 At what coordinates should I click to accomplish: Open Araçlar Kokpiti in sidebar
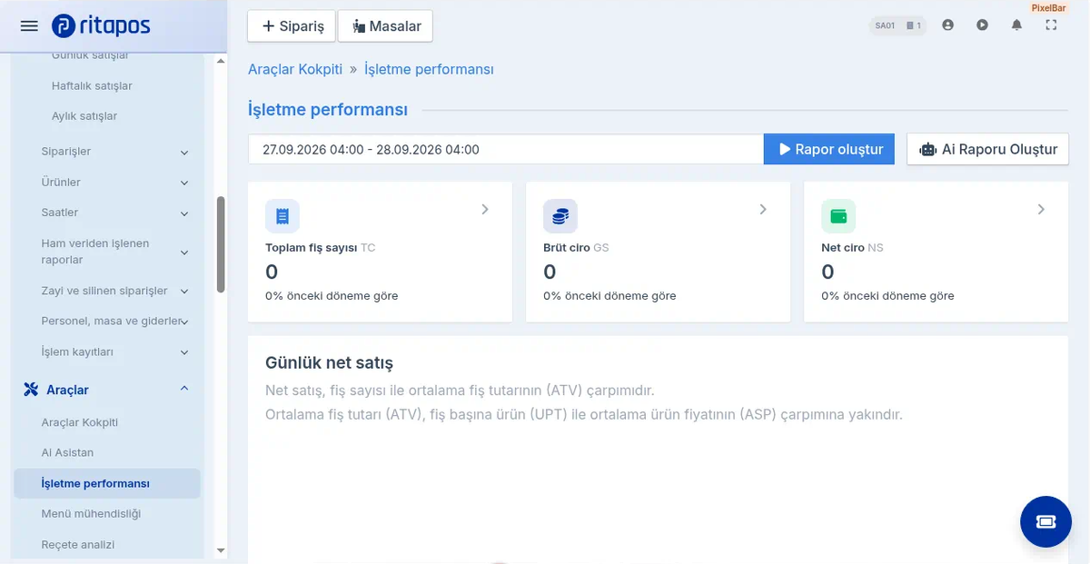[x=80, y=422]
